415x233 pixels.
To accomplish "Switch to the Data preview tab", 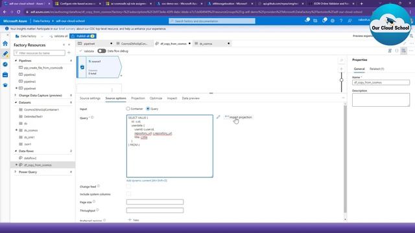I will point(191,98).
